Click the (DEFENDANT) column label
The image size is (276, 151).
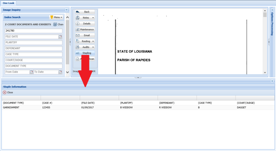pos(167,103)
